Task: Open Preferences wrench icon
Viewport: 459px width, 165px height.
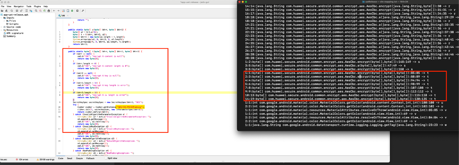Action: point(83,10)
